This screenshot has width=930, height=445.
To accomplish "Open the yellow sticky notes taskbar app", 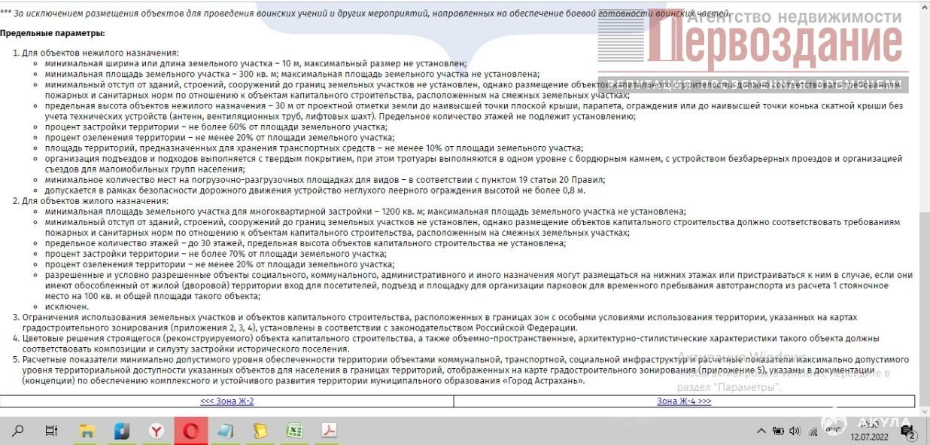I will point(260,431).
